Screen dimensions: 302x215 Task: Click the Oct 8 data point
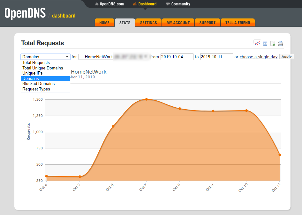(180, 109)
